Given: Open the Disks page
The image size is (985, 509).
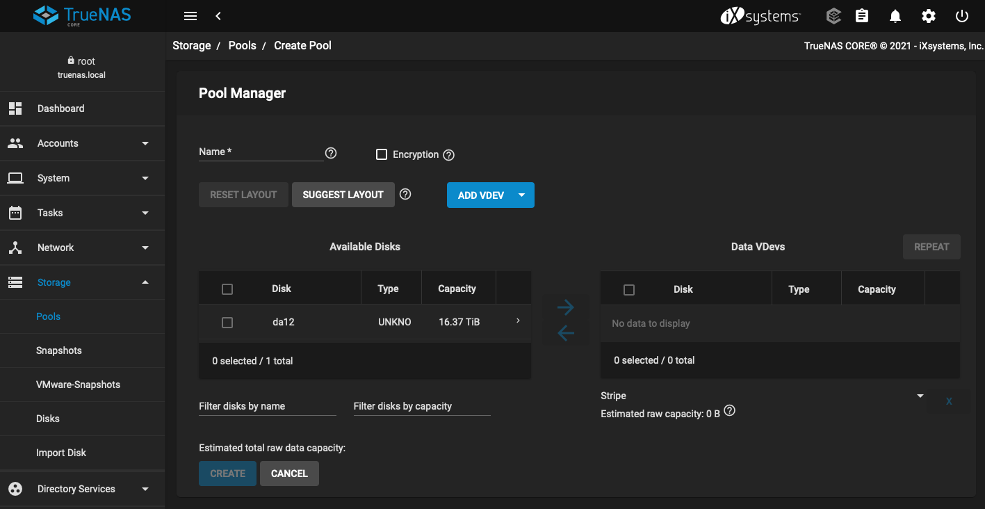Looking at the screenshot, I should tap(48, 419).
